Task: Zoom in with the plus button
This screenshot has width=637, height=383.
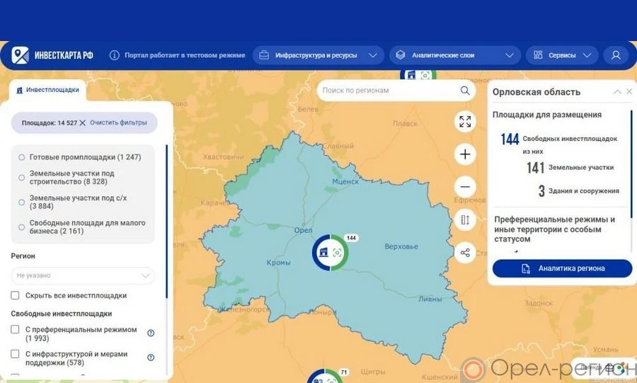Action: coord(465,154)
